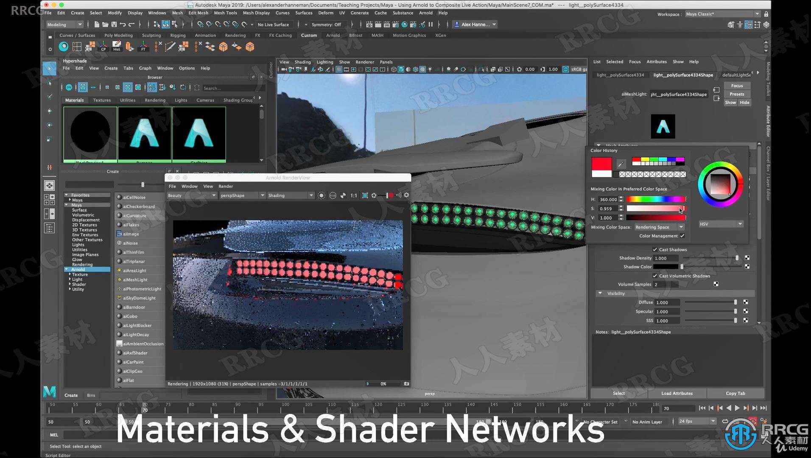Collapse the Arnold tree category
811x458 pixels.
(67, 269)
